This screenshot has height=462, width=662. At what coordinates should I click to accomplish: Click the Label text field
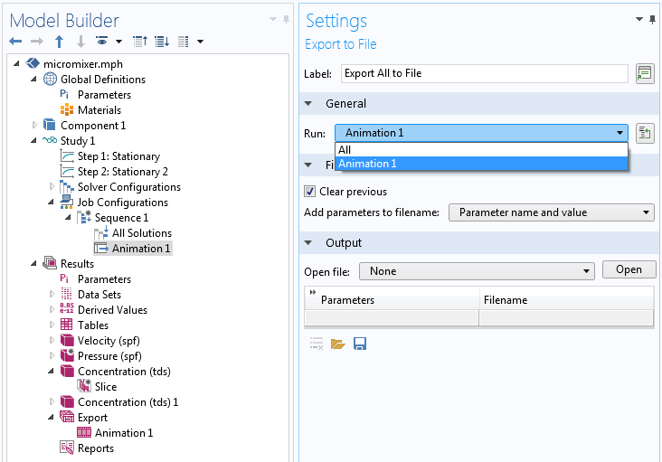pyautogui.click(x=484, y=73)
